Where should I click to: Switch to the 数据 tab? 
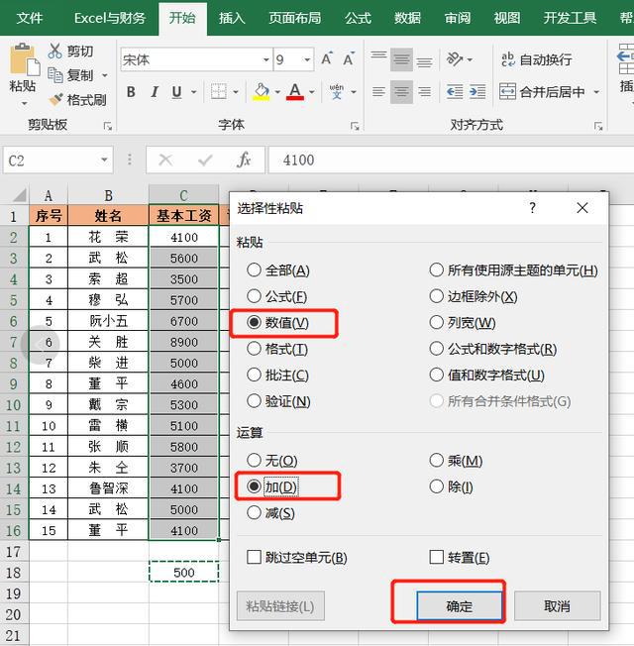(407, 18)
